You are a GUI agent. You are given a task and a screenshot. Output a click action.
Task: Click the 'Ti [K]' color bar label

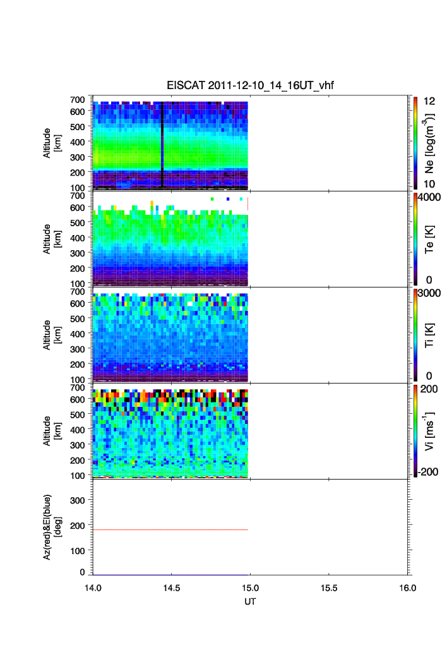(x=429, y=335)
